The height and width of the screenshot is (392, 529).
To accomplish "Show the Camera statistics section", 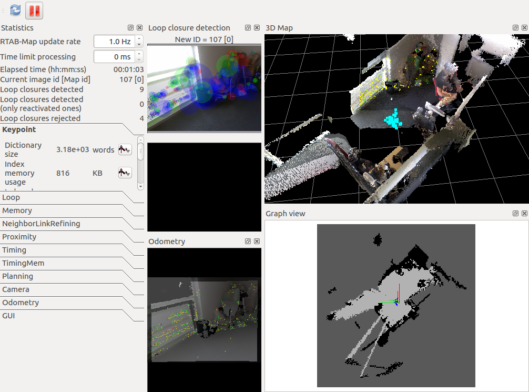I will [x=16, y=289].
